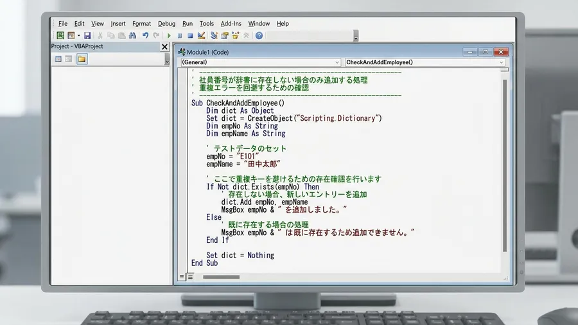Click the Module1 (Code) window icon

182,52
